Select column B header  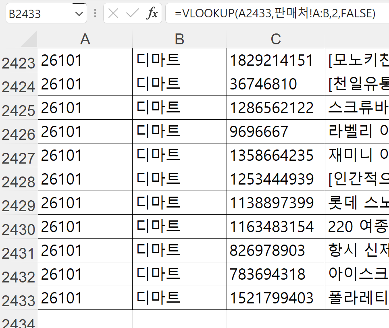(x=180, y=39)
